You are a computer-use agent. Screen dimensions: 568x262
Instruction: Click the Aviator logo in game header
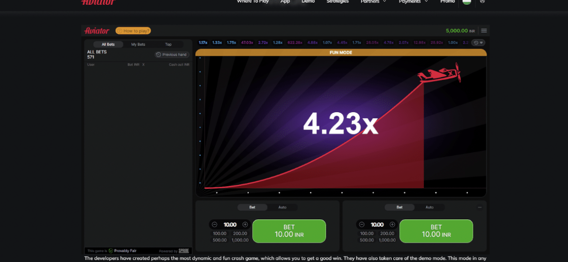coord(97,31)
